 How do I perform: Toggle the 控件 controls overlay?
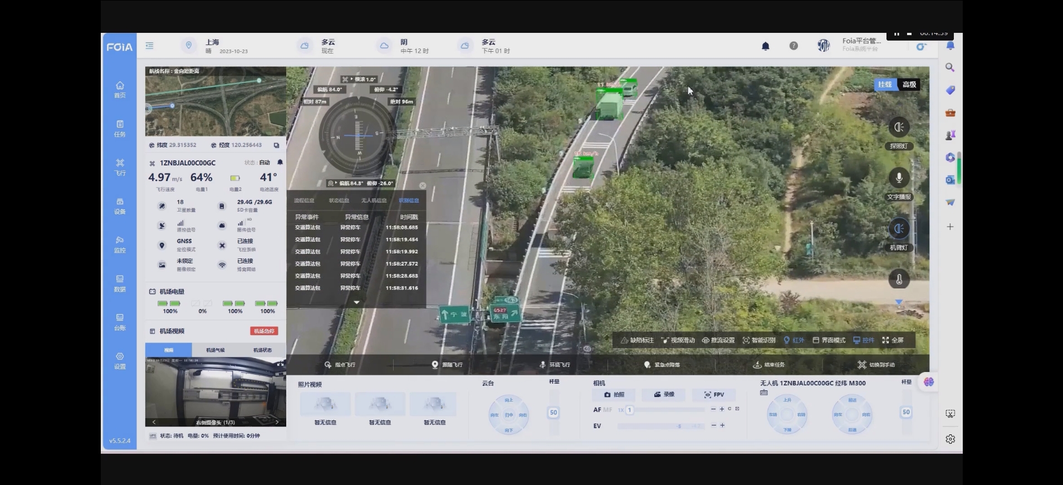pos(863,340)
